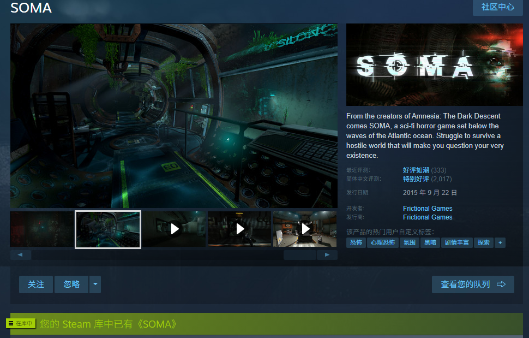Click the (333) recent review count

pyautogui.click(x=438, y=170)
